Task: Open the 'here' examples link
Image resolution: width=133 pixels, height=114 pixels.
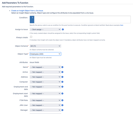Action: tap(122, 25)
